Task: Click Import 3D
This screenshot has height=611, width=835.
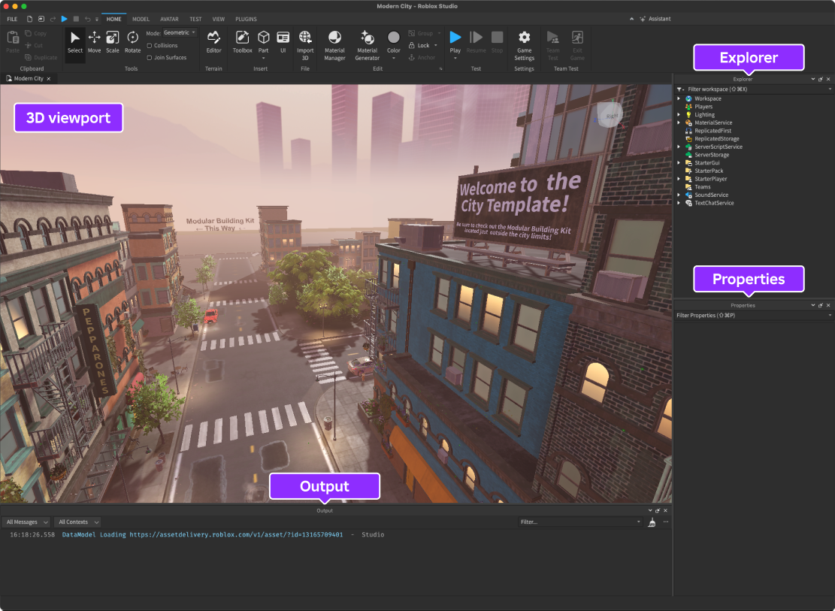Action: click(x=305, y=45)
